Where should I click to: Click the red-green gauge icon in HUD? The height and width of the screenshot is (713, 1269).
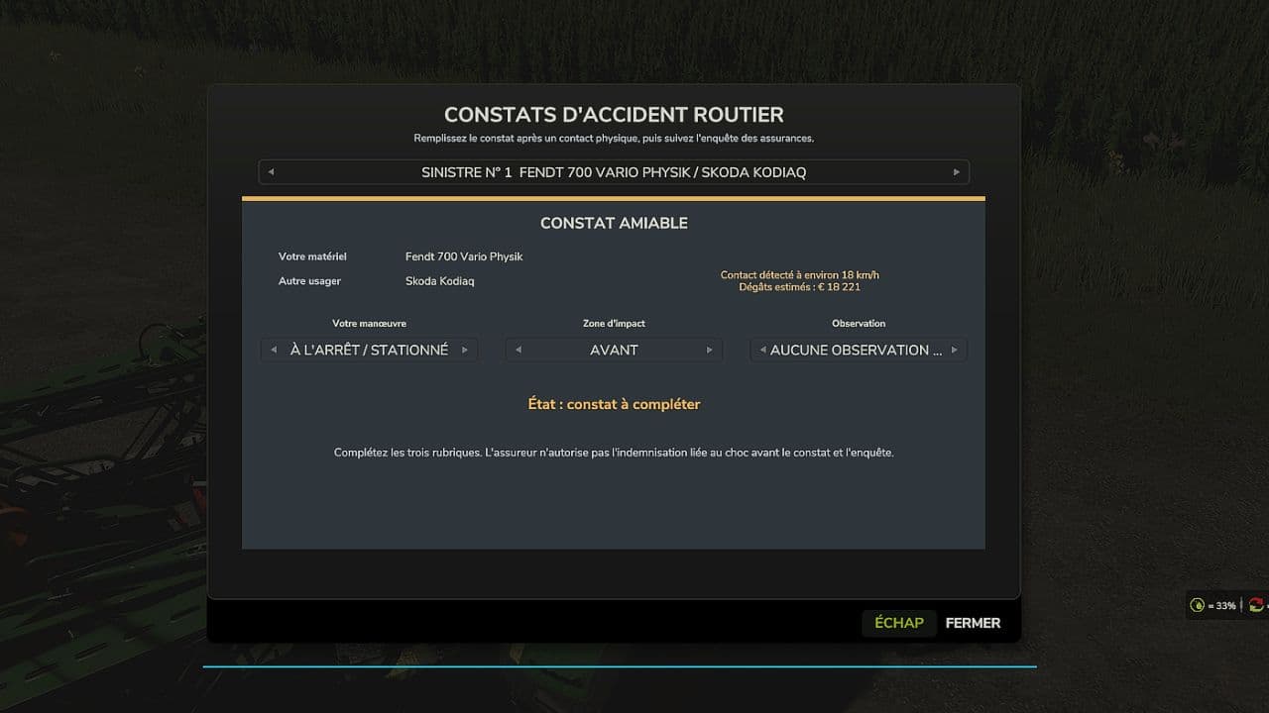pos(1257,605)
